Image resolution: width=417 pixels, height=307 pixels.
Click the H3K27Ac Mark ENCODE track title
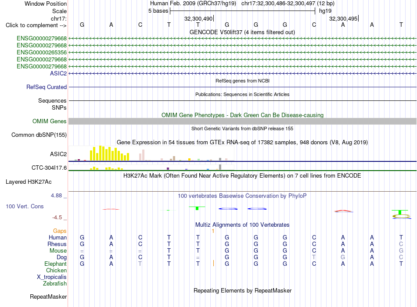(x=242, y=176)
